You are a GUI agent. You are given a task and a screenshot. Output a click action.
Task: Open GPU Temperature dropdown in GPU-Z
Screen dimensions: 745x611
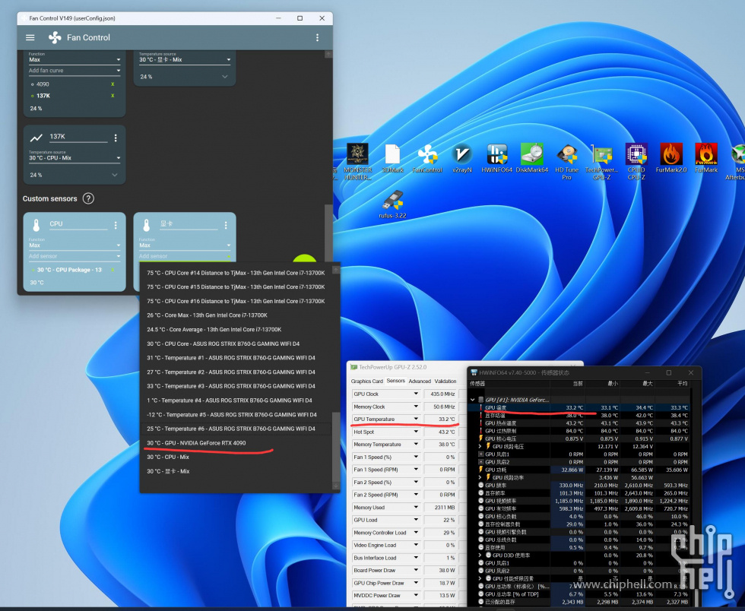[x=416, y=419]
